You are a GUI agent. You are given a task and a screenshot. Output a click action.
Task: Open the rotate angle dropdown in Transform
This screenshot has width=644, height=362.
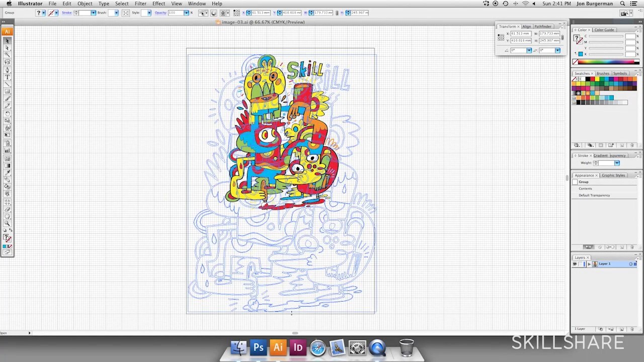point(529,50)
